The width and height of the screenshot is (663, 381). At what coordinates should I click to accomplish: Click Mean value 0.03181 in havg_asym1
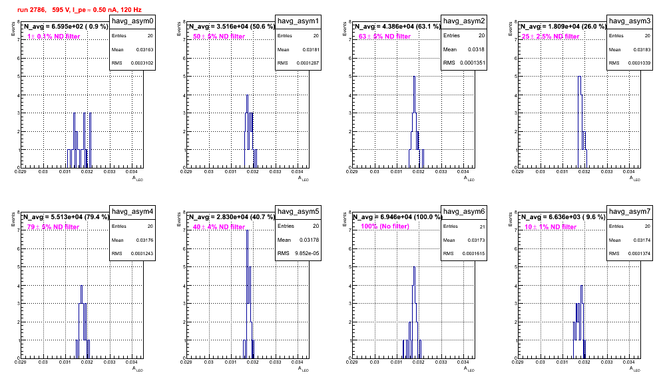pos(310,49)
